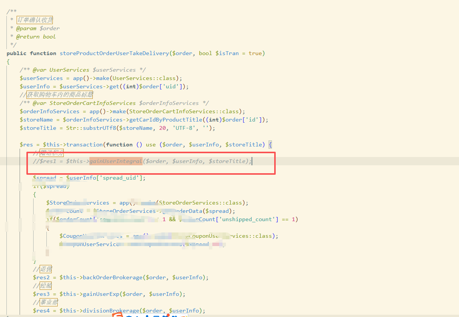
Task: Click the $isTran parameter in function signature
Action: pos(227,53)
